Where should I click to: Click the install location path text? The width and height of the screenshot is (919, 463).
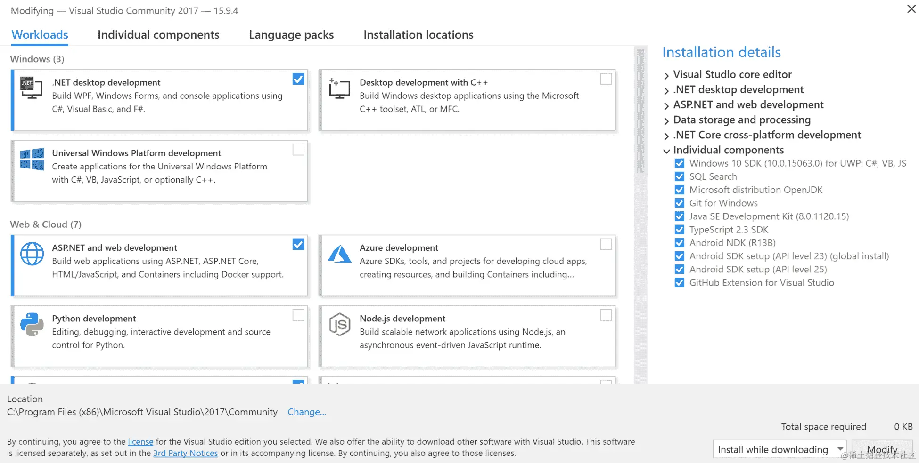[x=142, y=412]
